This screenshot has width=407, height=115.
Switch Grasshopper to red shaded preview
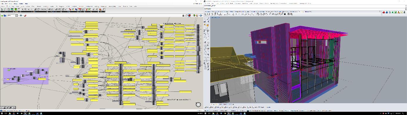tap(189, 15)
